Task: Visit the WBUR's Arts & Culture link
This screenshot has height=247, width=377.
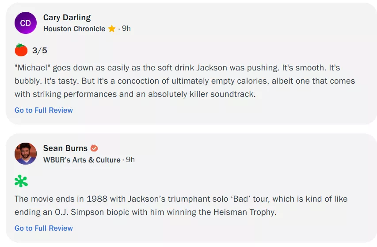Action: point(82,160)
